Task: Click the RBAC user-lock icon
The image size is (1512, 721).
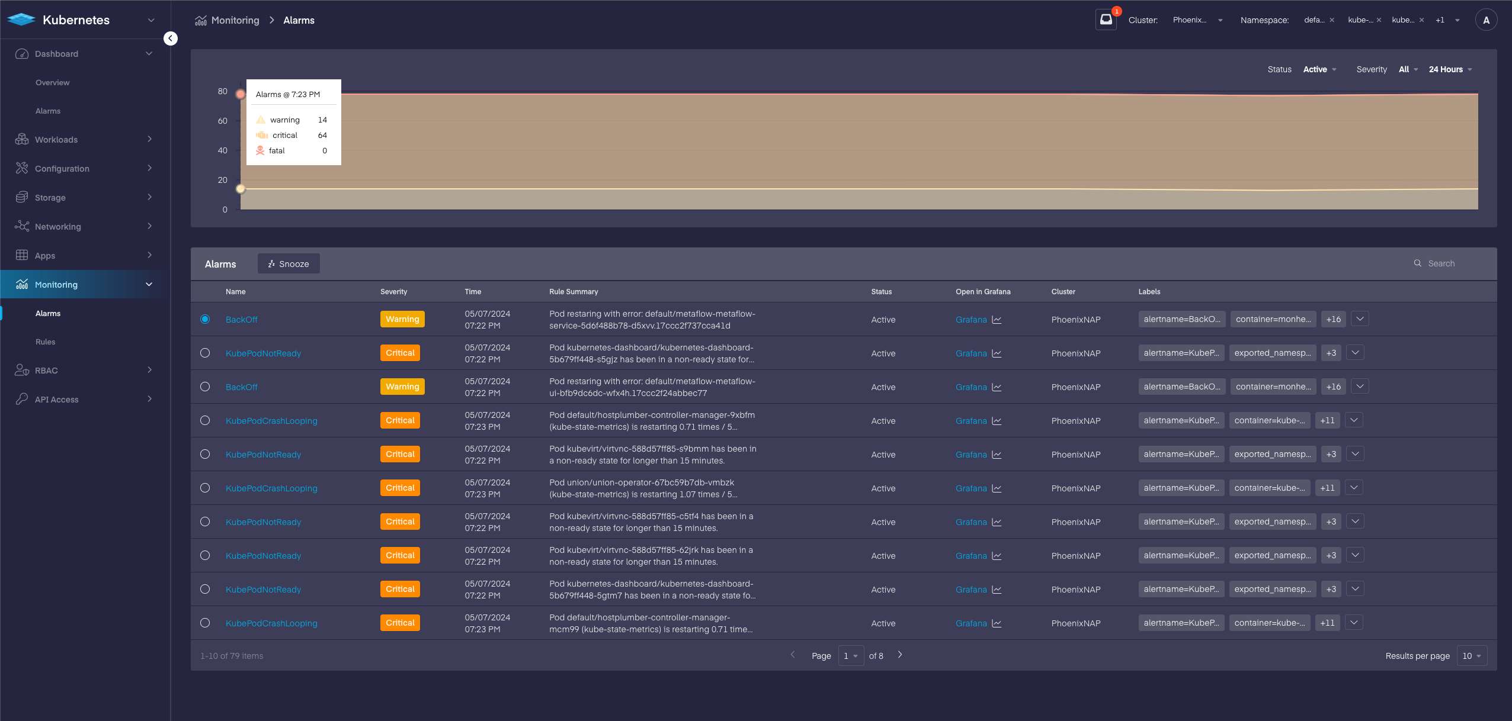Action: tap(22, 370)
